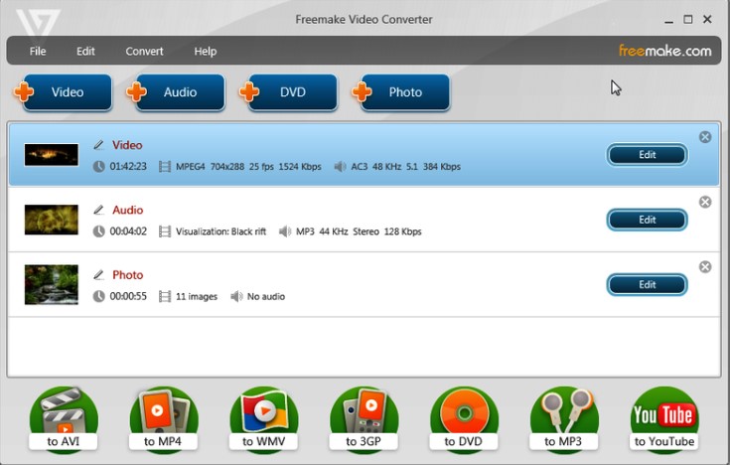Image resolution: width=730 pixels, height=465 pixels.
Task: Click the red "Photo" item title
Action: [127, 275]
